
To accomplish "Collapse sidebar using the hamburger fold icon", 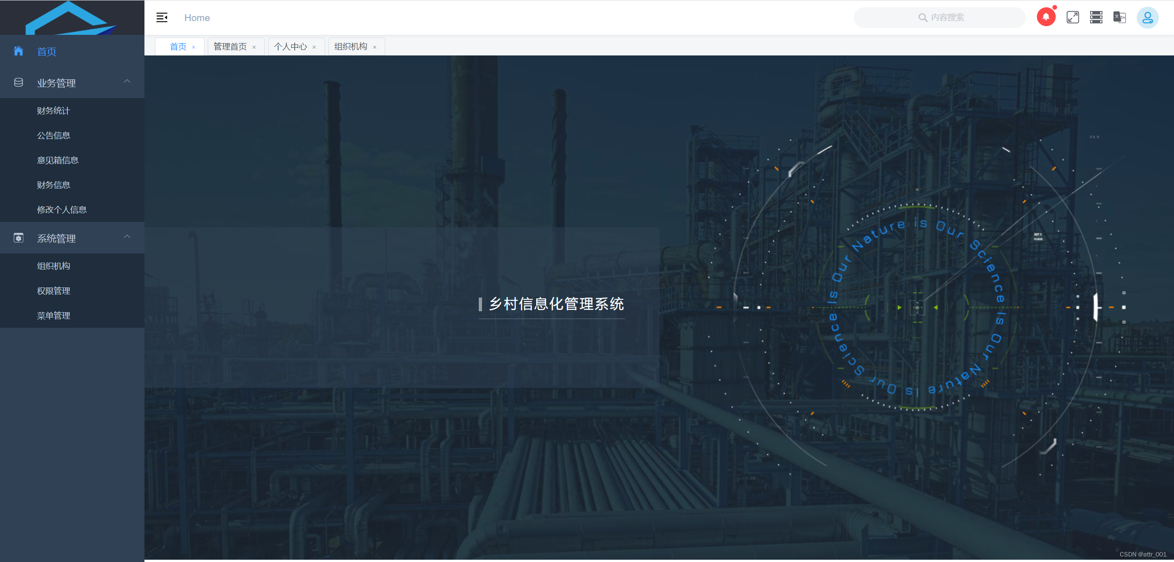I will click(162, 17).
